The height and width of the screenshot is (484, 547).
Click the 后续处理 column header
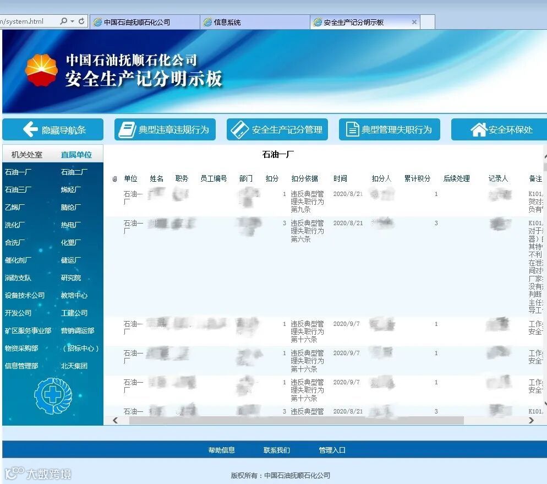[x=456, y=178]
